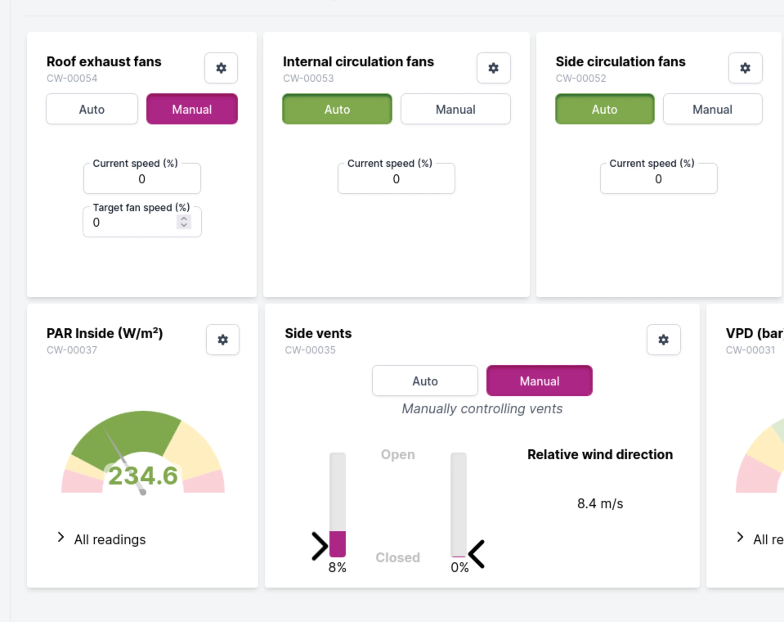This screenshot has height=622, width=784.
Task: Click the Target fan speed stepper arrows
Action: [x=184, y=222]
